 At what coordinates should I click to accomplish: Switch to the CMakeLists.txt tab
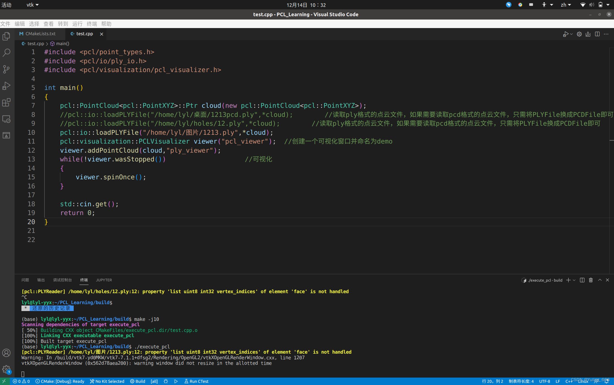tap(40, 34)
